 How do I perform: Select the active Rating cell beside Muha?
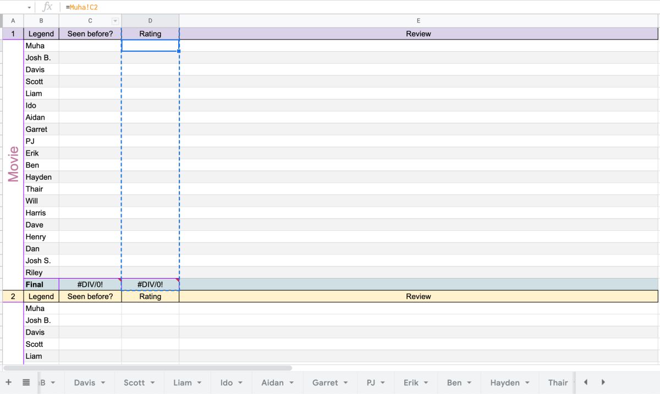pos(150,46)
